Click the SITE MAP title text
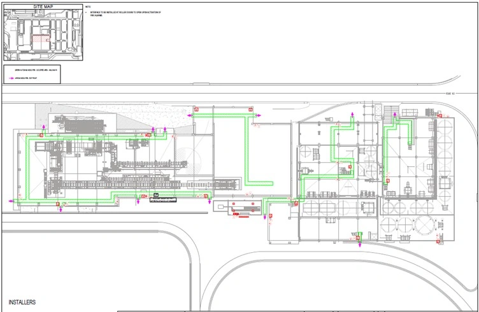The width and height of the screenshot is (479, 312). (x=43, y=6)
